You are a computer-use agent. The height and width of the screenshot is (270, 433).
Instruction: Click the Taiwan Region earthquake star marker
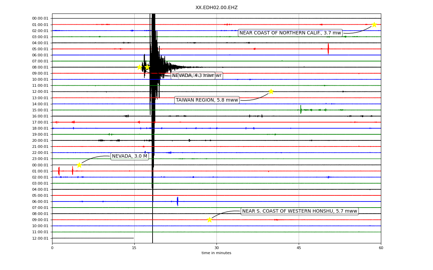pyautogui.click(x=271, y=91)
